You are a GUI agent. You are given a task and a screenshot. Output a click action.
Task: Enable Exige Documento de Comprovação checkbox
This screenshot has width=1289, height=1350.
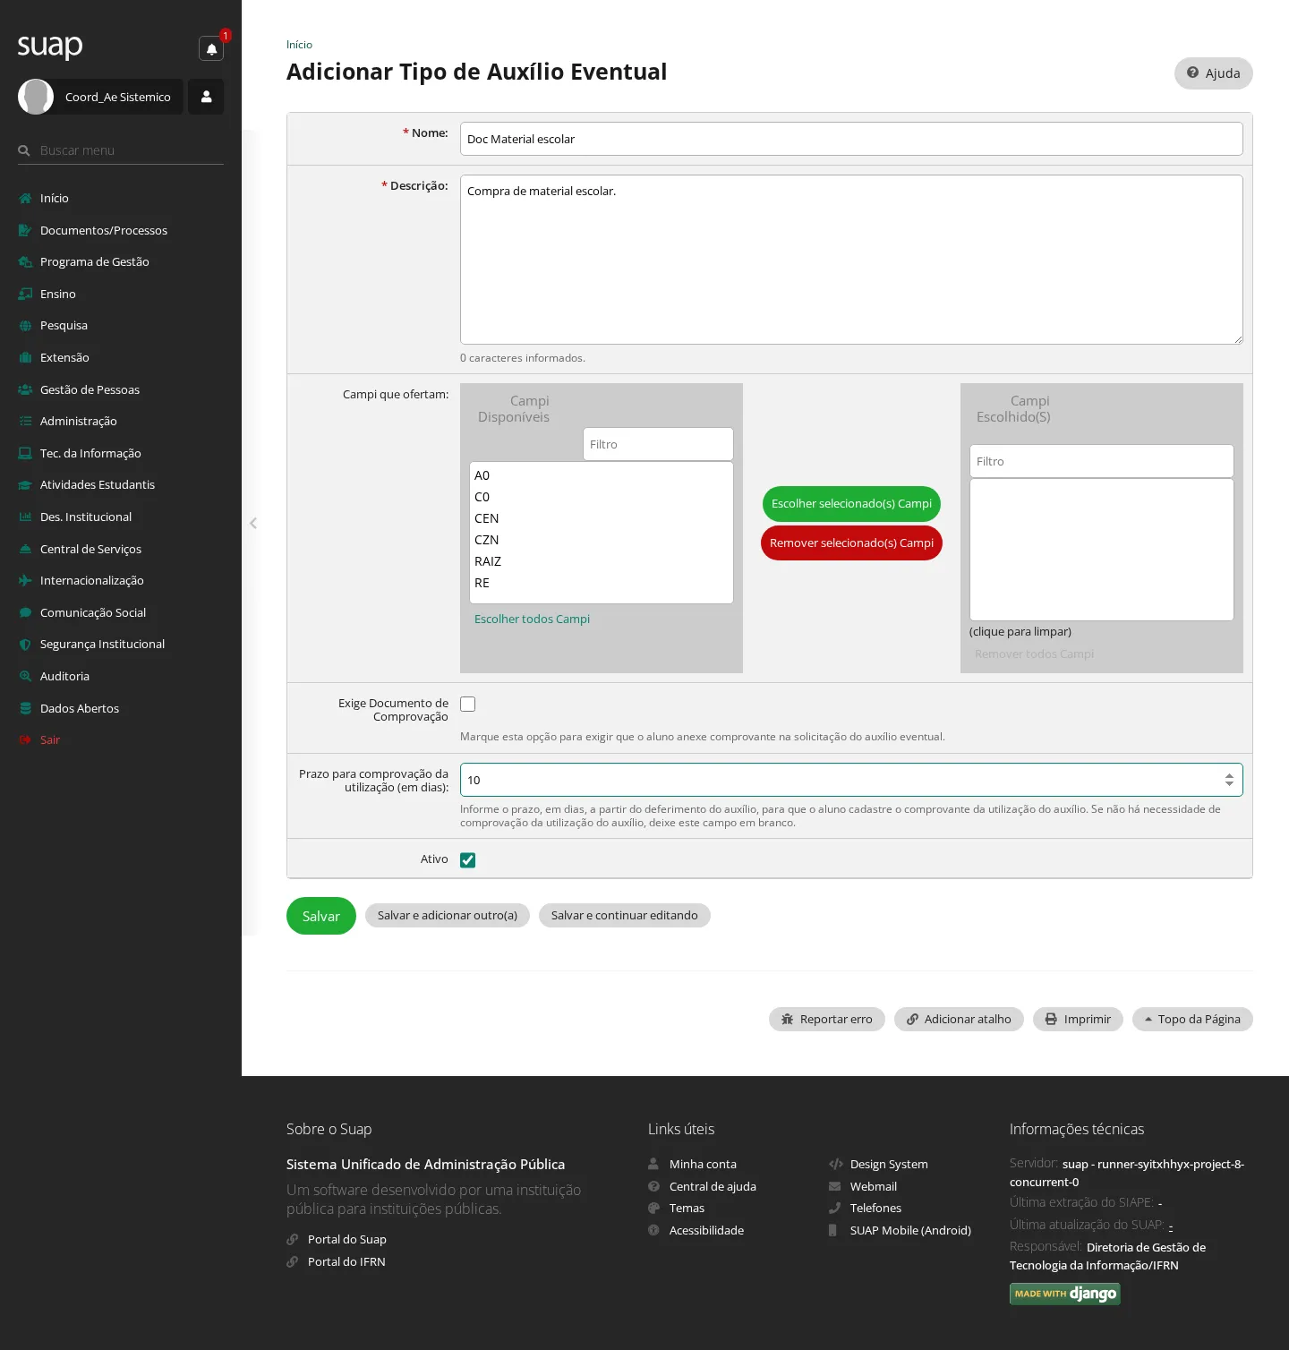467,704
